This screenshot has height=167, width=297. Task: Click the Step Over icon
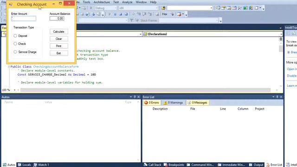(x=144, y=14)
